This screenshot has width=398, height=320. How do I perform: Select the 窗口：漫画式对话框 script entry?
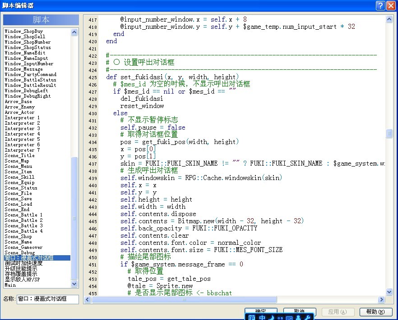[37, 258]
